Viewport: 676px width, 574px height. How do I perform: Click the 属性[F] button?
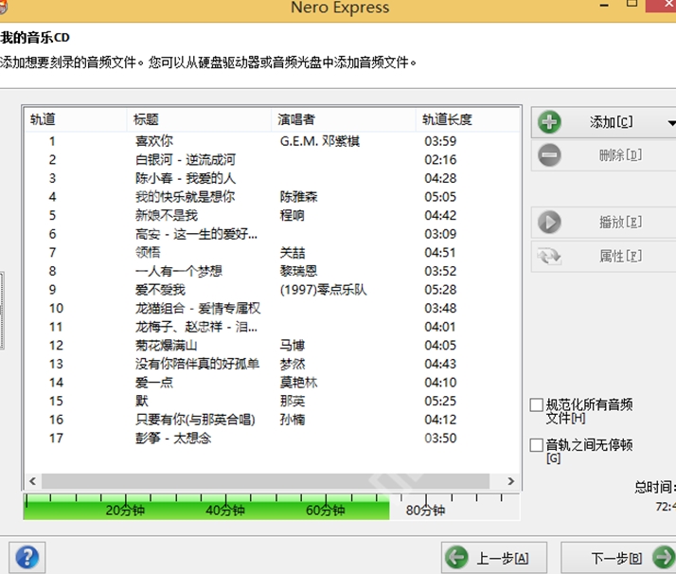pos(604,256)
